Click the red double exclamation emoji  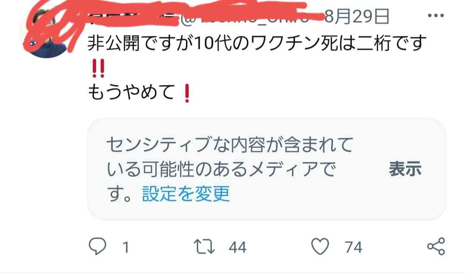point(98,68)
